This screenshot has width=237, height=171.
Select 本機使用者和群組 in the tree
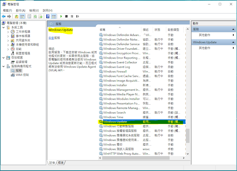point(27,45)
